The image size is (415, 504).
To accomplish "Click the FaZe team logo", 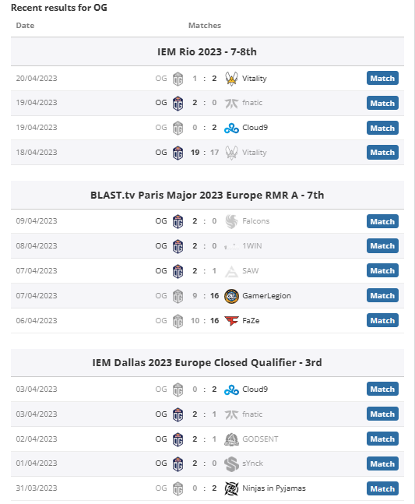I will pyautogui.click(x=231, y=321).
